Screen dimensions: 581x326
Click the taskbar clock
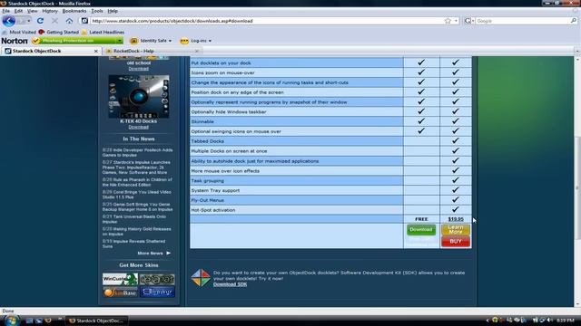pos(566,320)
